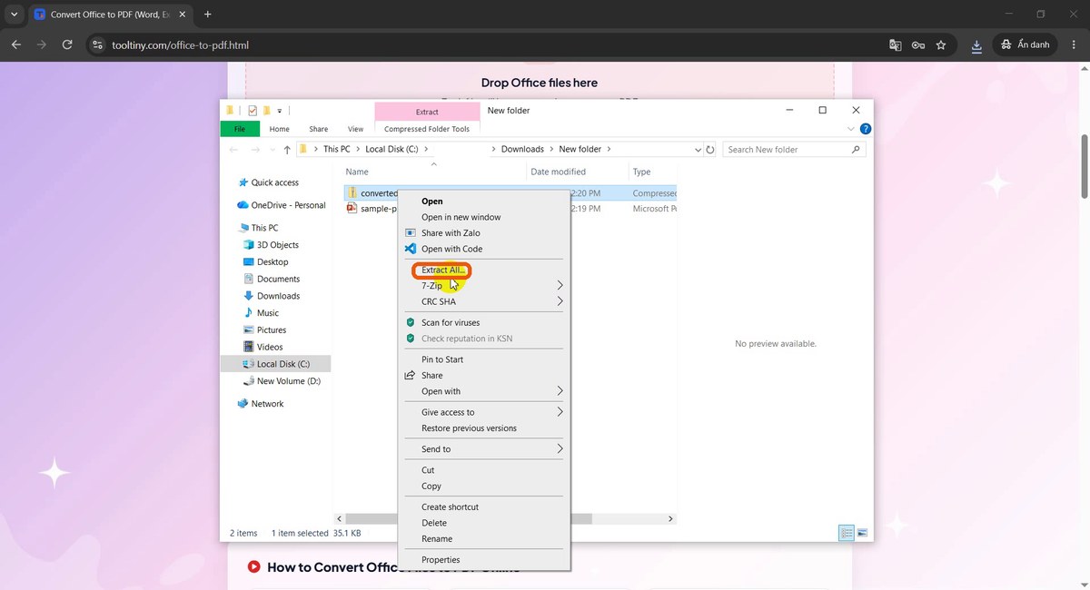
Task: Reload the tooltiny page
Action: pos(67,44)
